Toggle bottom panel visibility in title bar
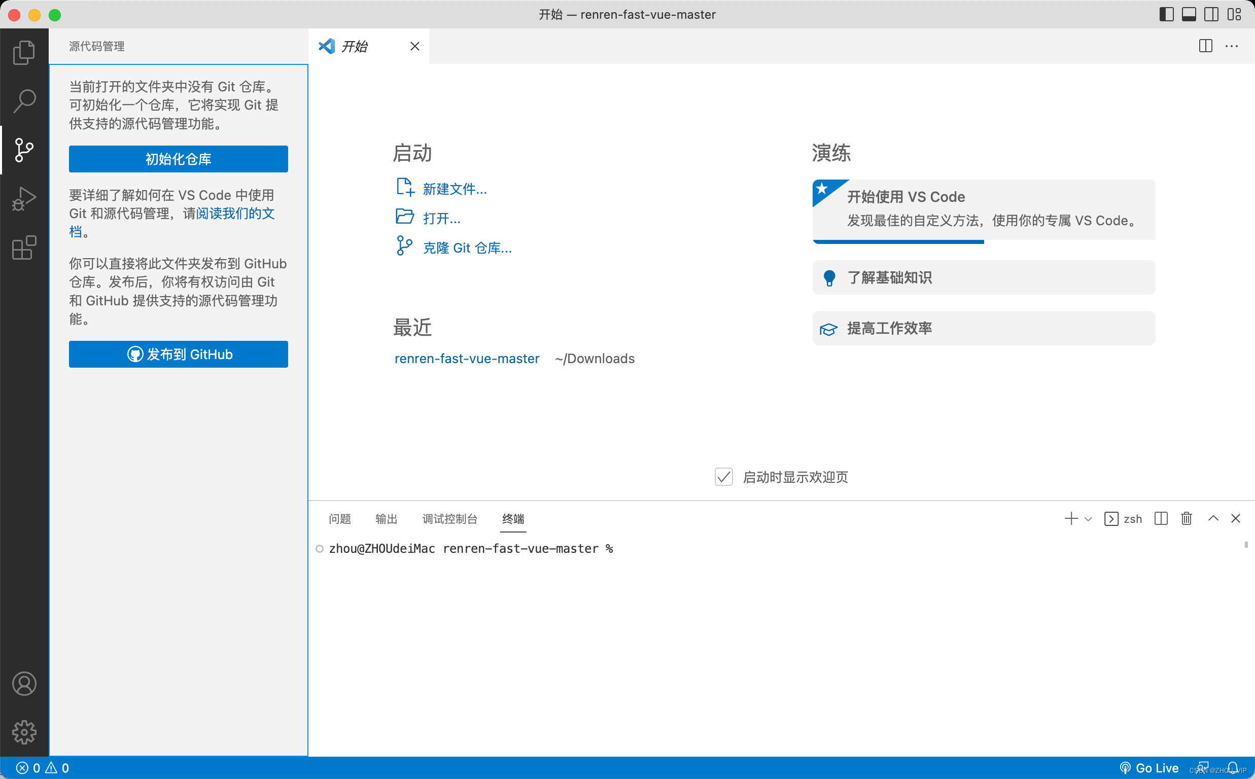This screenshot has width=1255, height=779. coord(1189,14)
